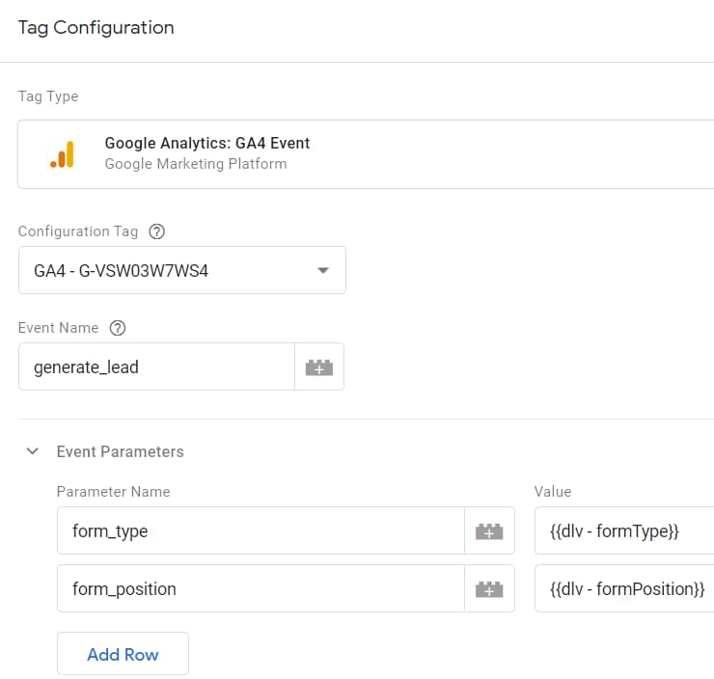This screenshot has height=679, width=714.
Task: Insert variable into the Event Name field
Action: pos(318,367)
